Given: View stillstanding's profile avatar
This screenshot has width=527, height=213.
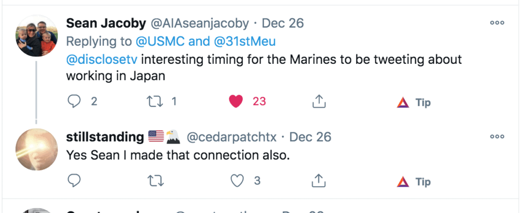Looking at the screenshot, I should click(x=36, y=149).
